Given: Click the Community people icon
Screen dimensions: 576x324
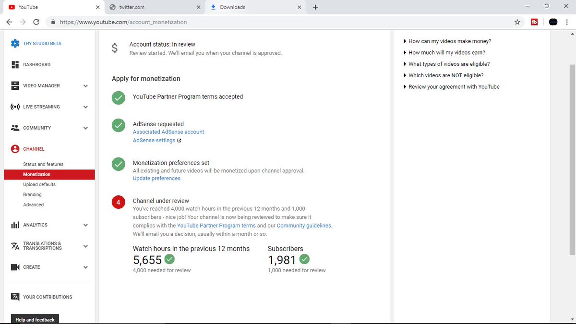Looking at the screenshot, I should (x=15, y=128).
